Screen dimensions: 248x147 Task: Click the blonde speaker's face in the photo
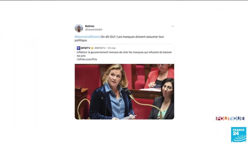[x=115, y=78]
